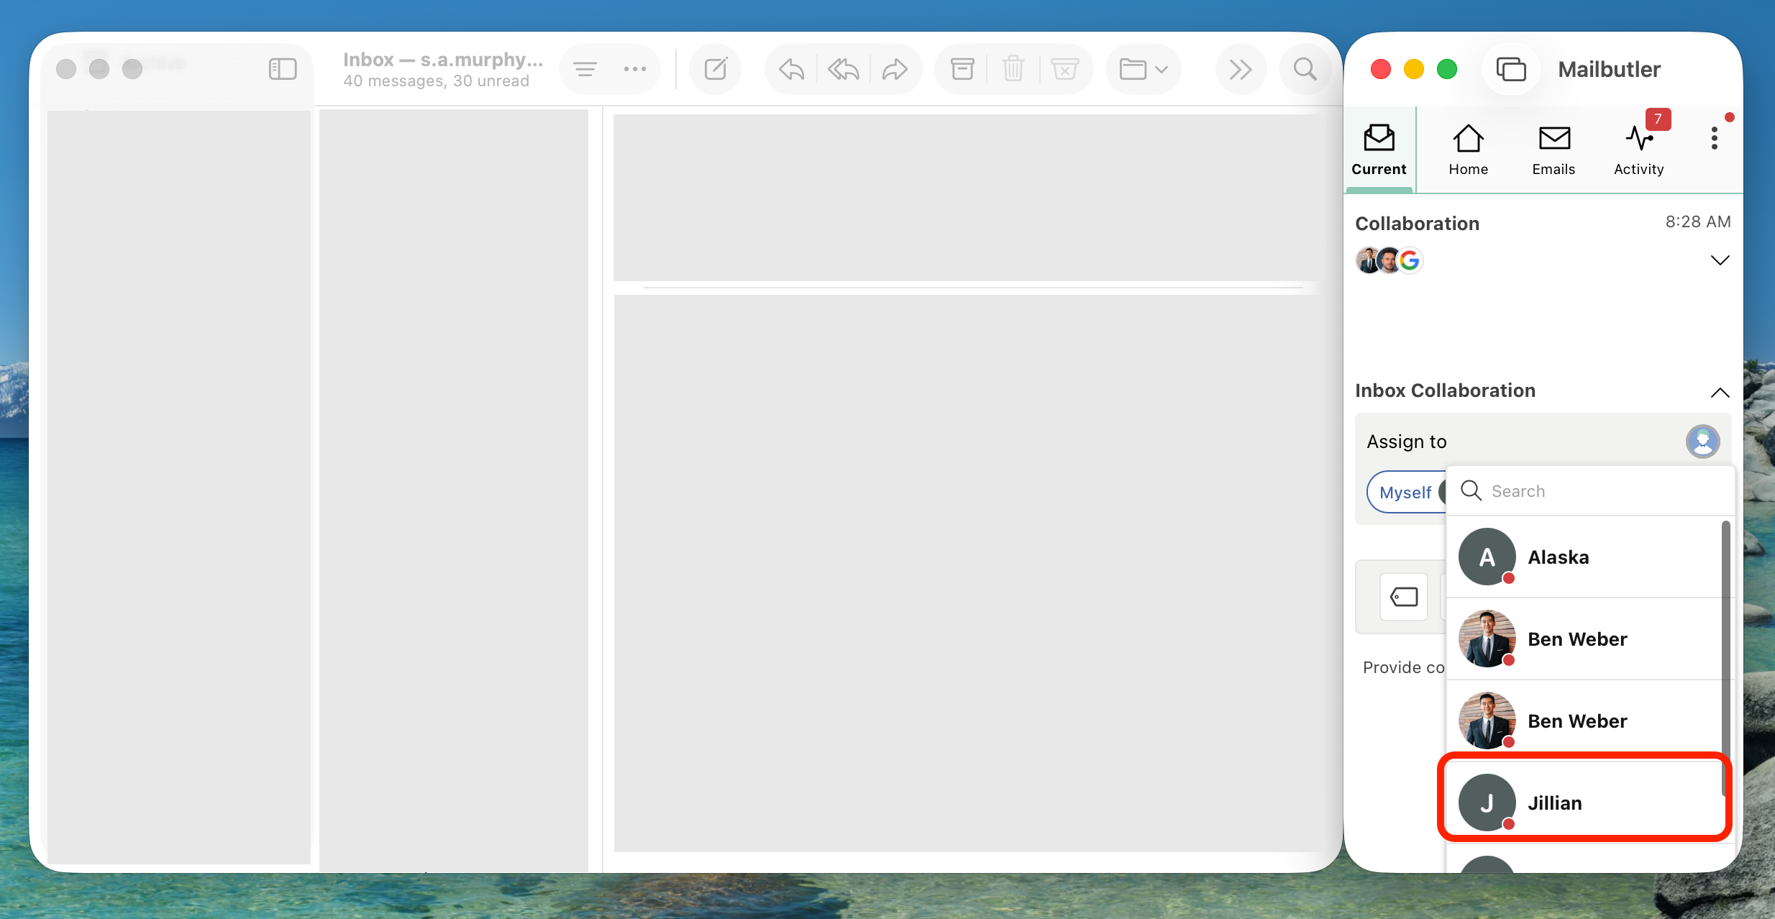Archive the selected message
This screenshot has height=919, width=1775.
(x=962, y=69)
